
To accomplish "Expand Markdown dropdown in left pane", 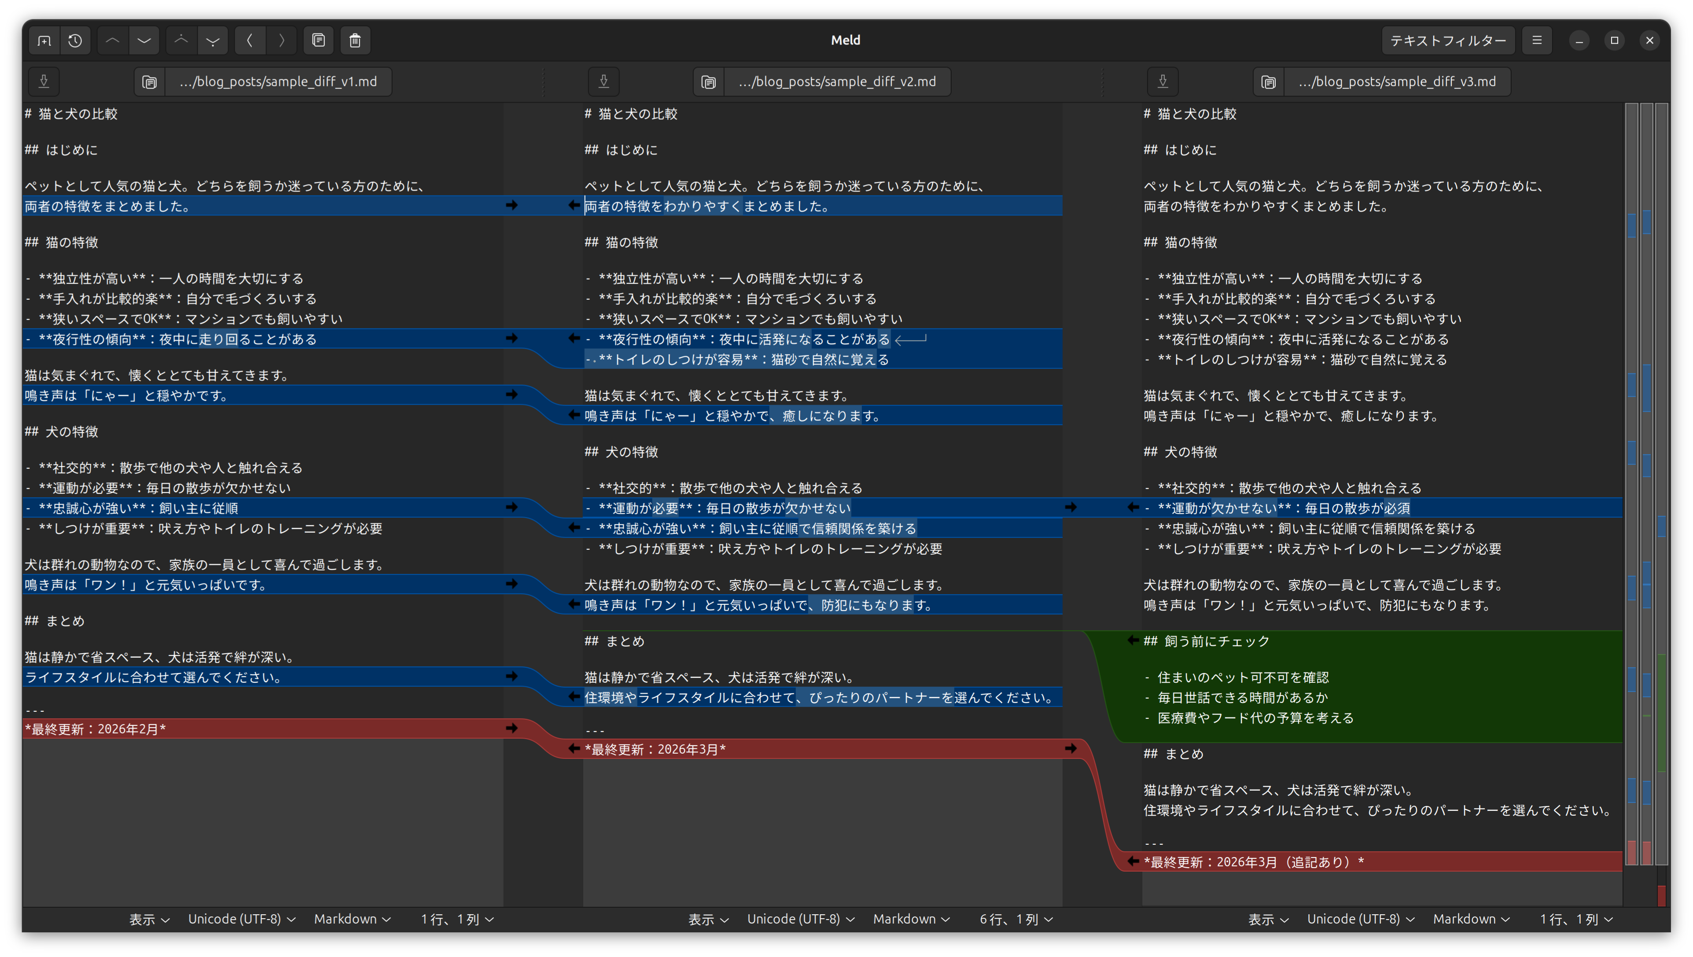I will click(352, 919).
